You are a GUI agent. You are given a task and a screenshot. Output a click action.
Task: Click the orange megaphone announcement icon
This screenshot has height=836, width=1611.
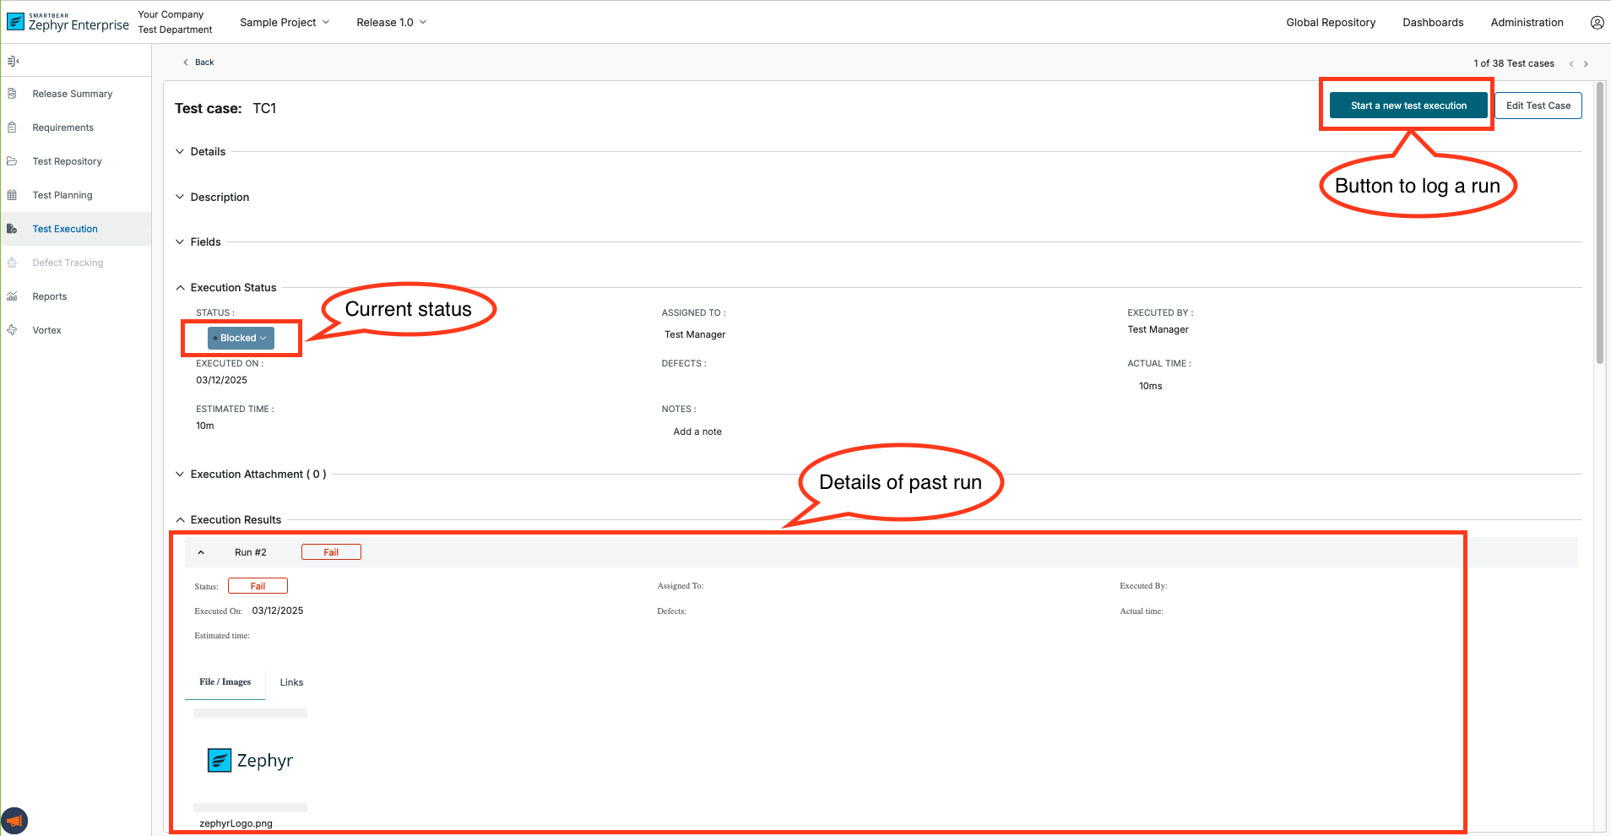(x=14, y=820)
